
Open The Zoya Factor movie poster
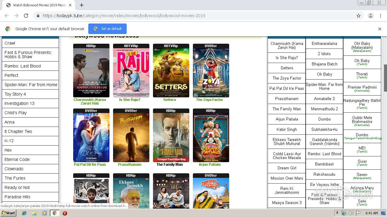pos(211,73)
